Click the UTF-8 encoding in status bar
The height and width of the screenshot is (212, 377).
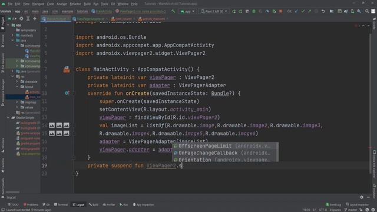[x=323, y=210]
